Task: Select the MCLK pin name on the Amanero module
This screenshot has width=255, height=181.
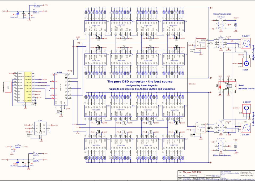Action: (x=28, y=89)
